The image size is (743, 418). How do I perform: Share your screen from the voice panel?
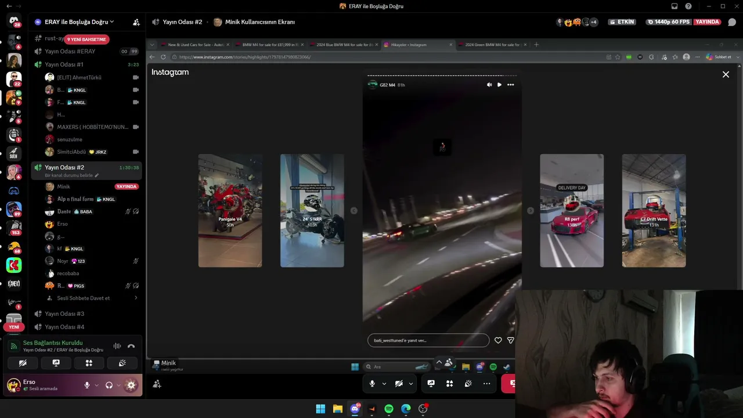56,363
